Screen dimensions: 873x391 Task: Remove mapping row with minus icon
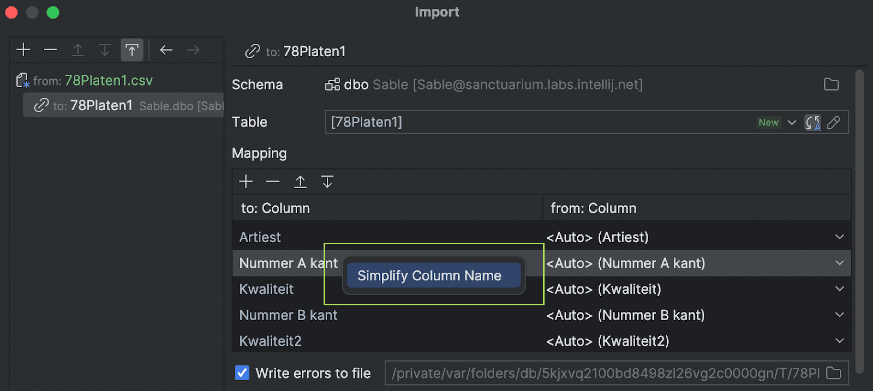(273, 182)
